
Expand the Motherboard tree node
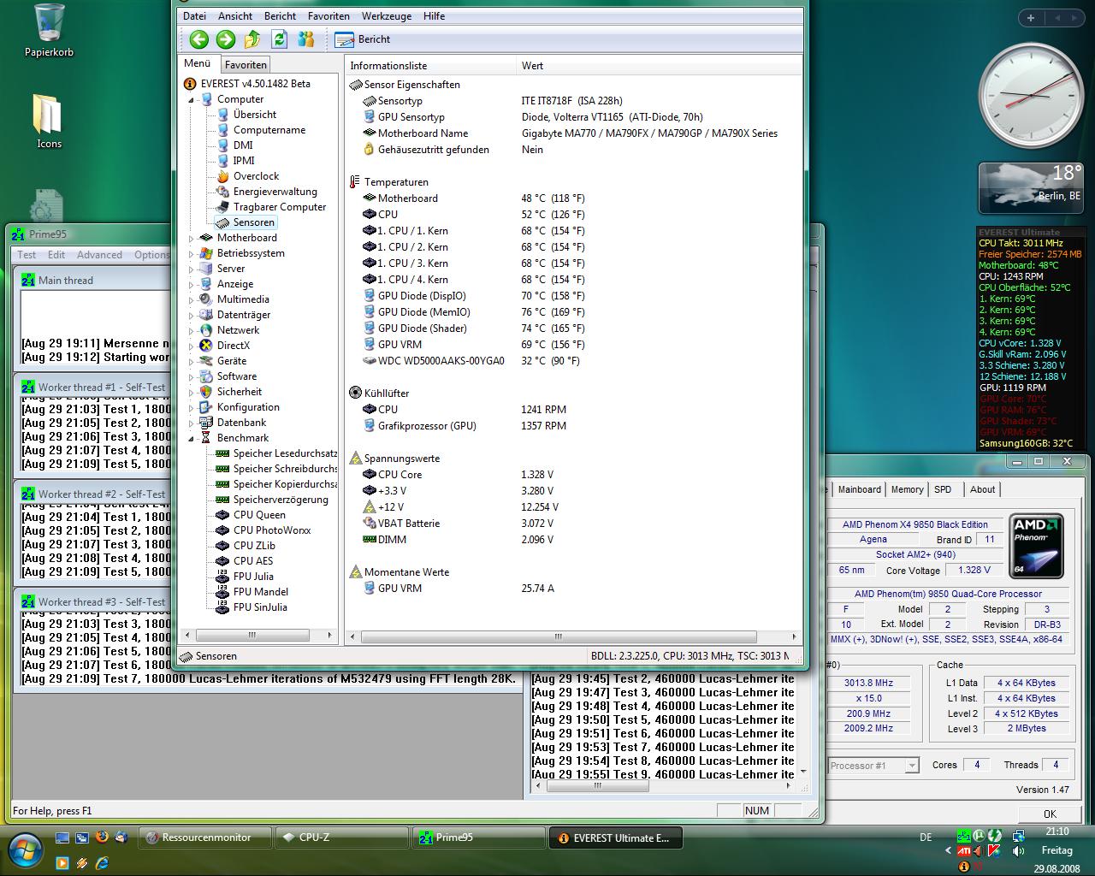[192, 239]
